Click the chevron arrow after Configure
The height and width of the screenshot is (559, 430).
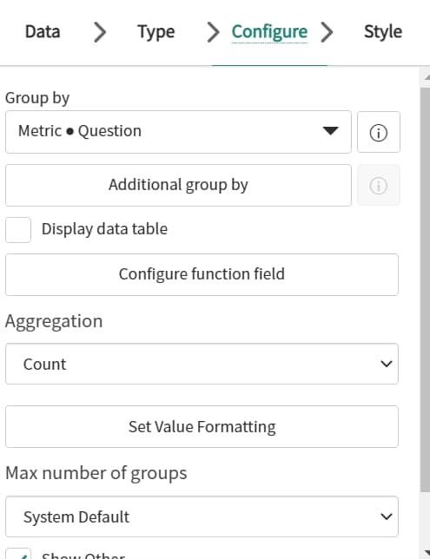pos(327,32)
